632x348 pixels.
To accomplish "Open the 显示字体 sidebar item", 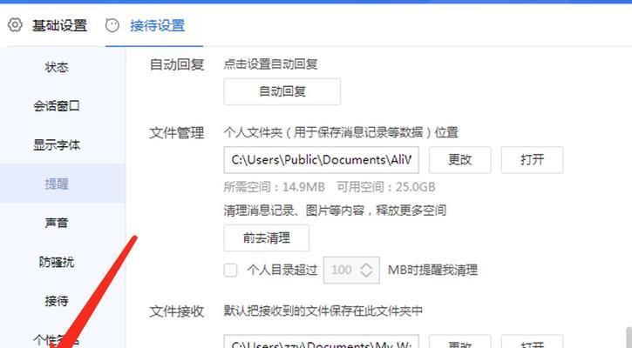I will click(x=57, y=144).
